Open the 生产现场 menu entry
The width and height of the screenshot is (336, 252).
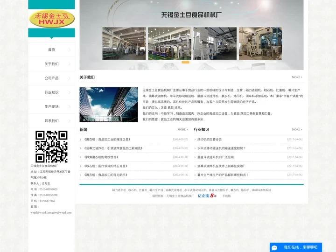click(51, 106)
